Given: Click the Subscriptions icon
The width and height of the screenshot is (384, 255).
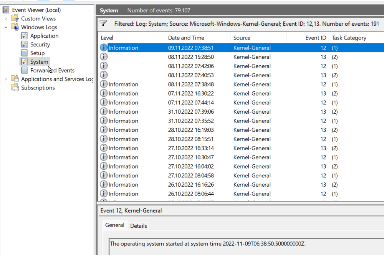Looking at the screenshot, I should 15,88.
